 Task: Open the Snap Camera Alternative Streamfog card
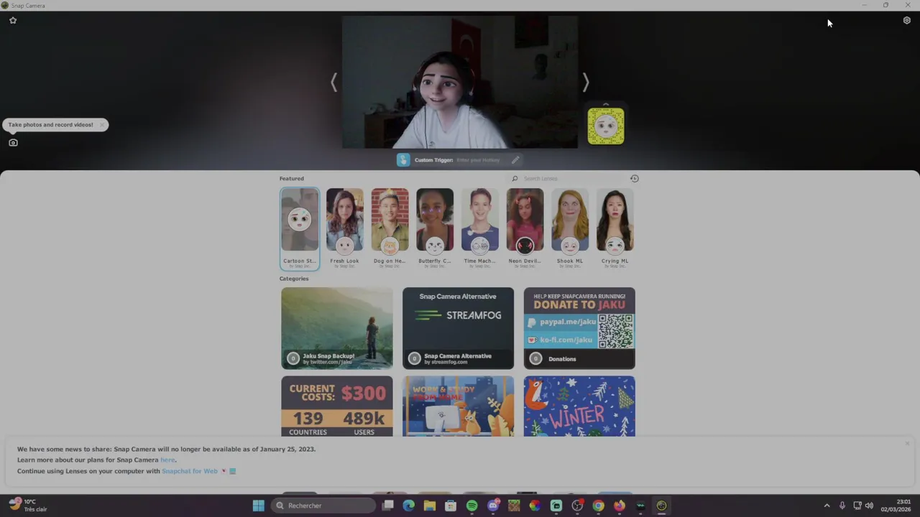[458, 328]
